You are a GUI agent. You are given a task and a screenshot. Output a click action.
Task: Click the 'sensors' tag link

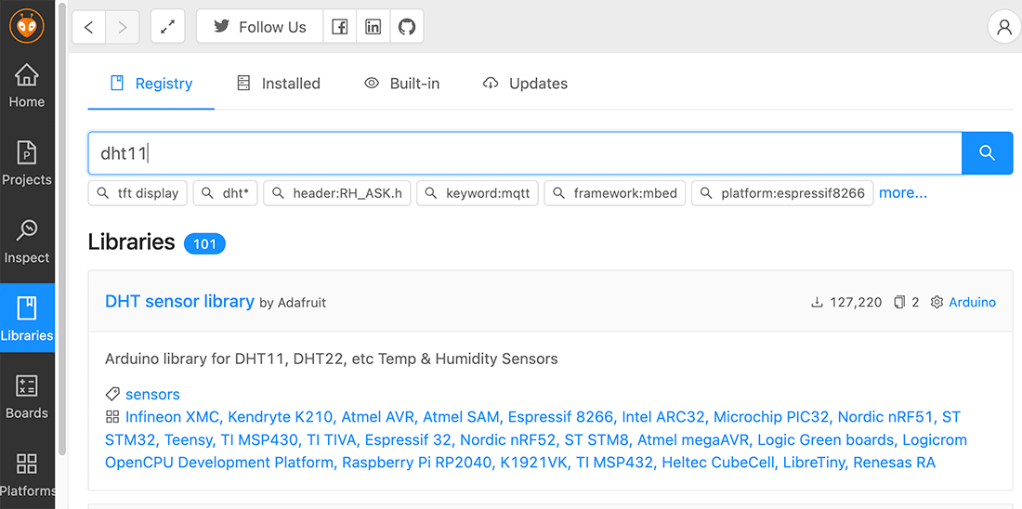tap(152, 395)
